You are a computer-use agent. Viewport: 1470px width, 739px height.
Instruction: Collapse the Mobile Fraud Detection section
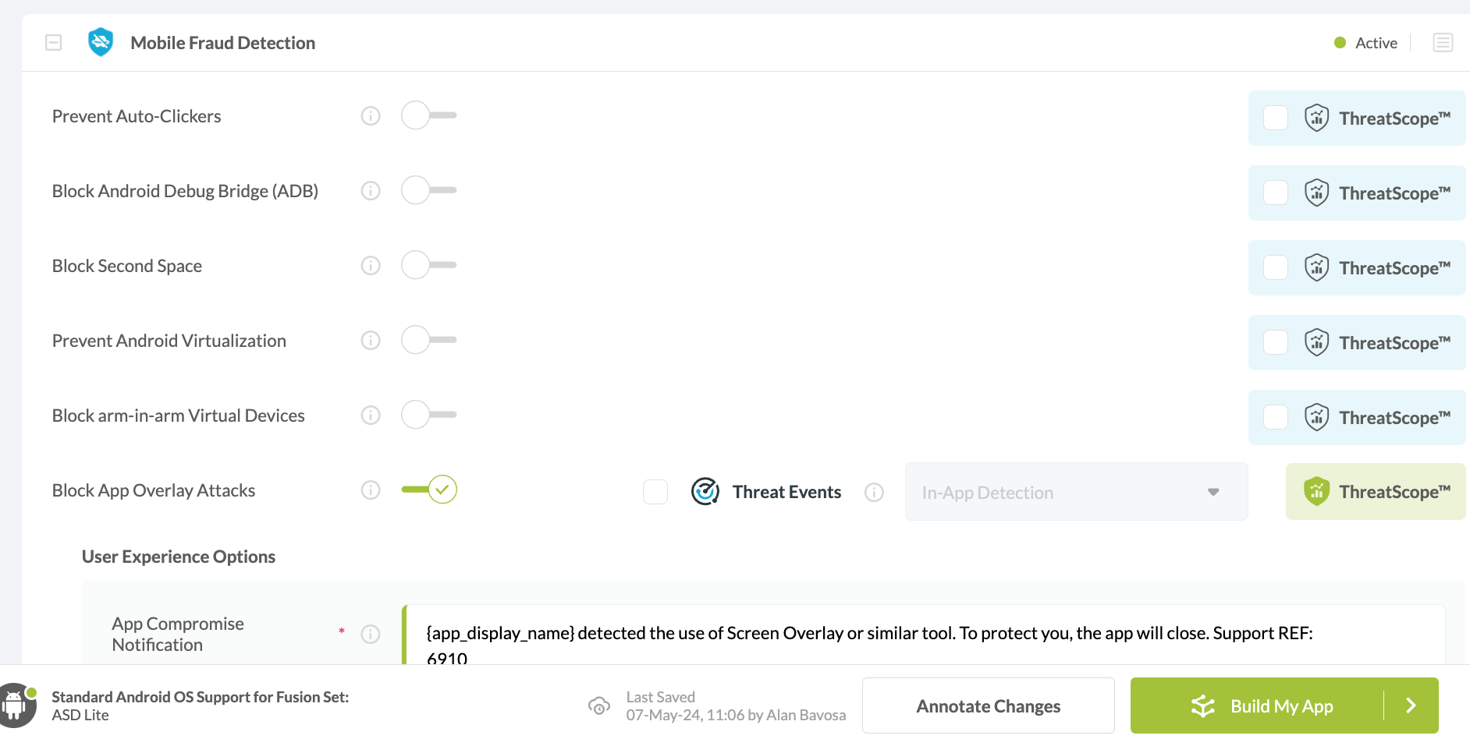tap(54, 43)
